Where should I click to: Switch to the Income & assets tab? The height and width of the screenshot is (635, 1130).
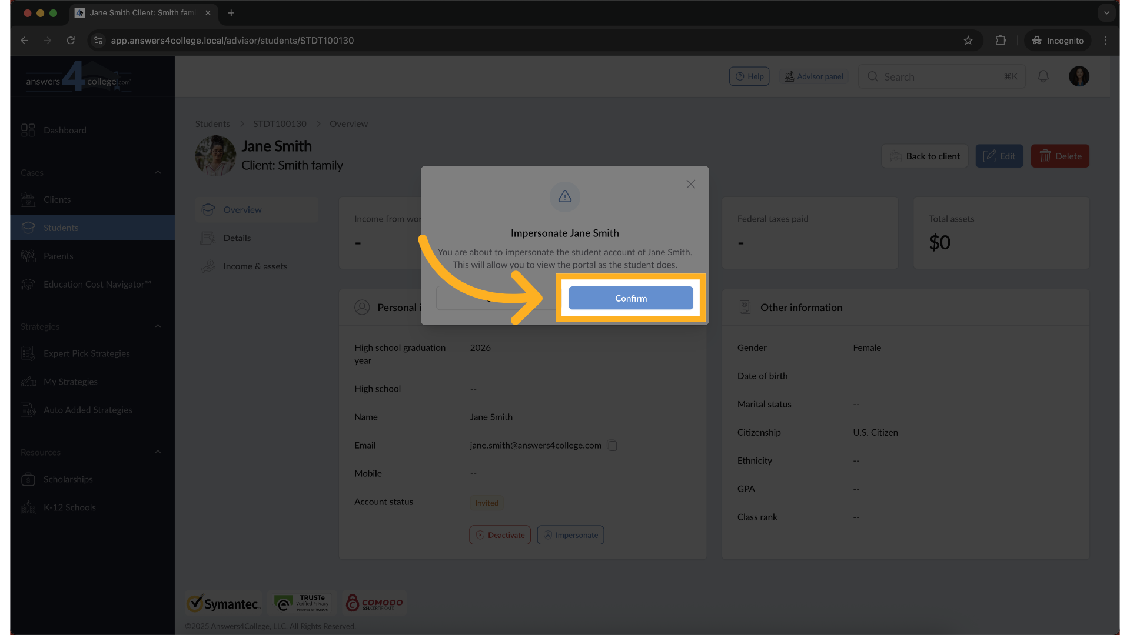(x=255, y=266)
